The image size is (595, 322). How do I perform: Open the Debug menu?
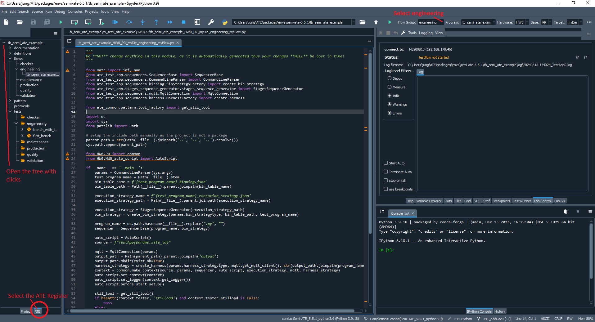(60, 11)
